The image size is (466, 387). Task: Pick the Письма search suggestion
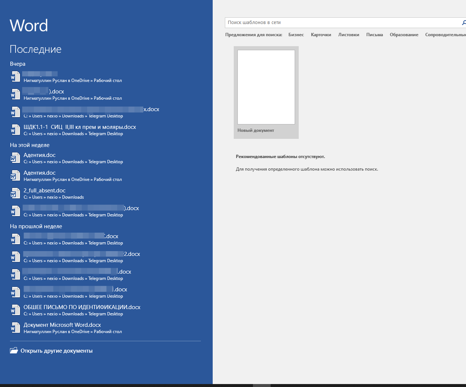pos(374,35)
